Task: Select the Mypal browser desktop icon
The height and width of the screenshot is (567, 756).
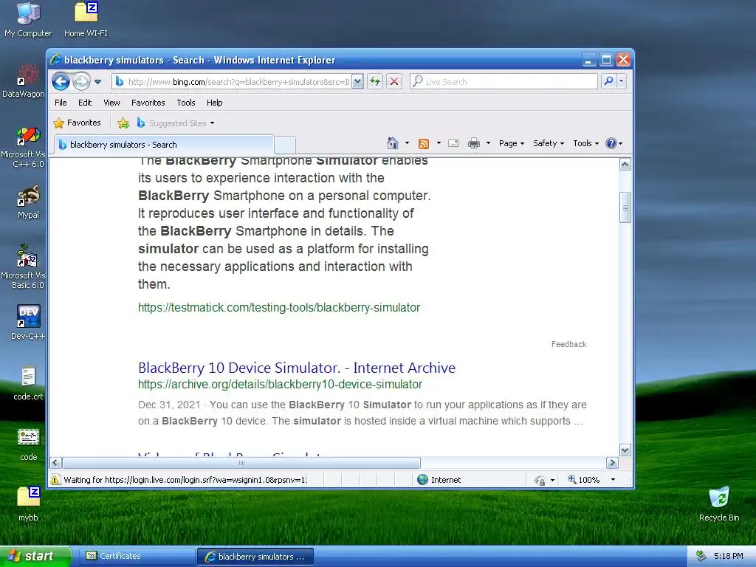Action: [28, 202]
